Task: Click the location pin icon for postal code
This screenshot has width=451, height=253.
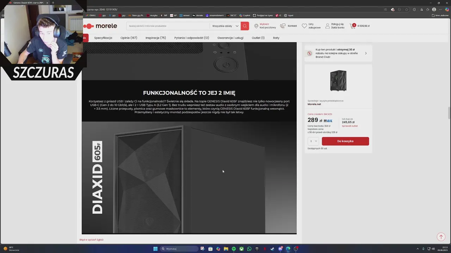Action: click(256, 26)
